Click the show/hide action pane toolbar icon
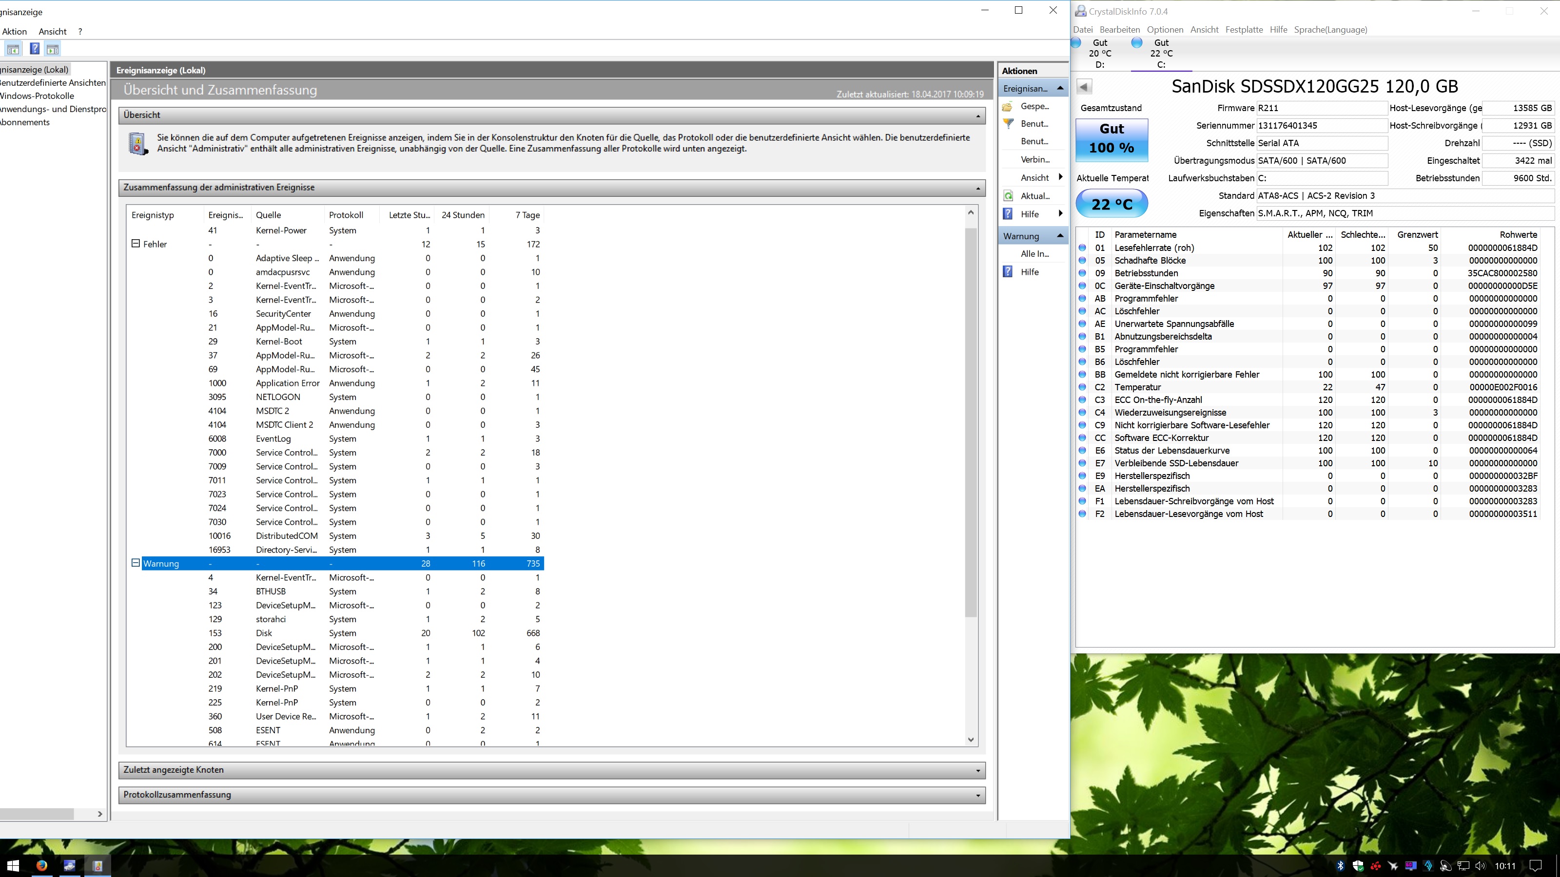The width and height of the screenshot is (1560, 877). 53,49
